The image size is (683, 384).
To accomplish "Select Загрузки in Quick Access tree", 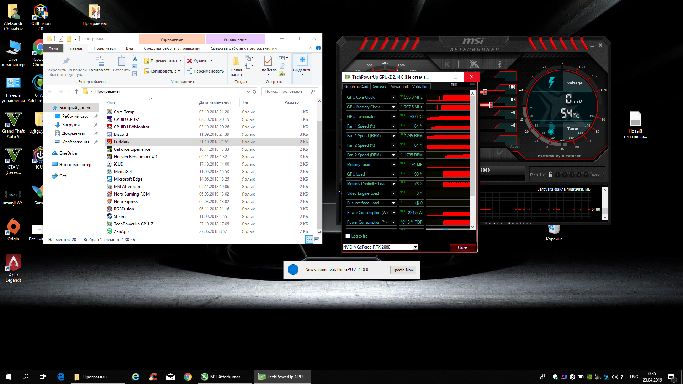I will click(71, 125).
